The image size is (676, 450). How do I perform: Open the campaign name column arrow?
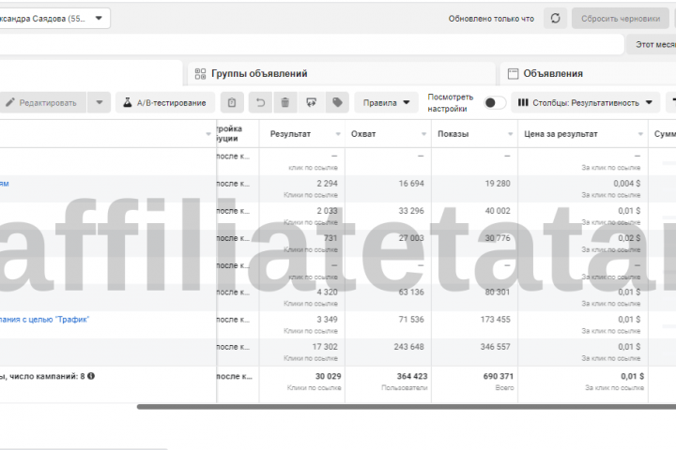[x=208, y=134]
